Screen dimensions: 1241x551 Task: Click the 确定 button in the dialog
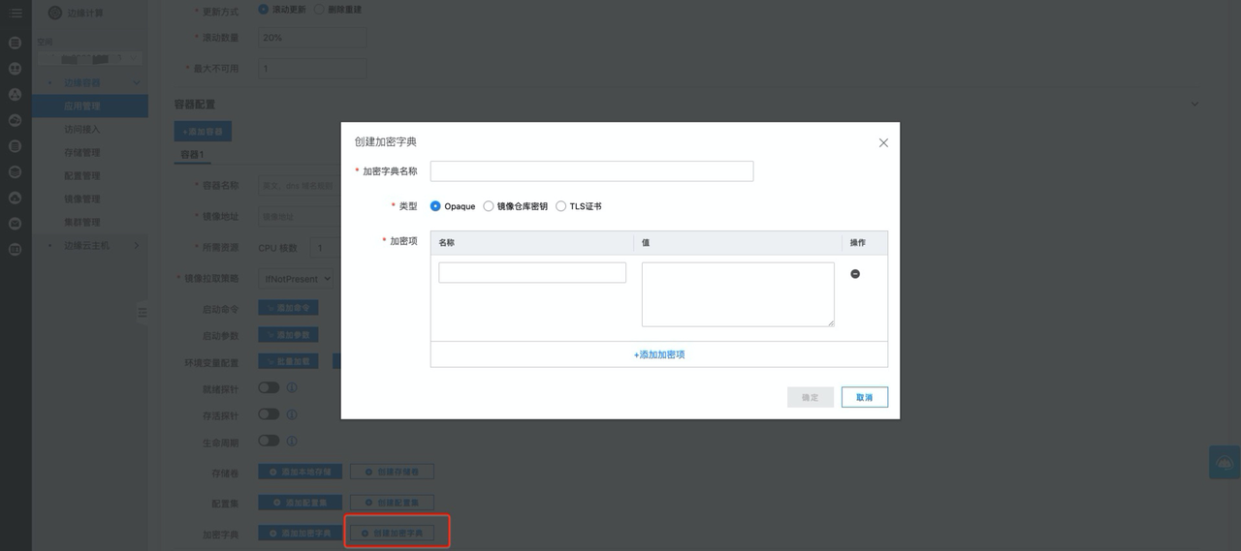click(x=811, y=397)
